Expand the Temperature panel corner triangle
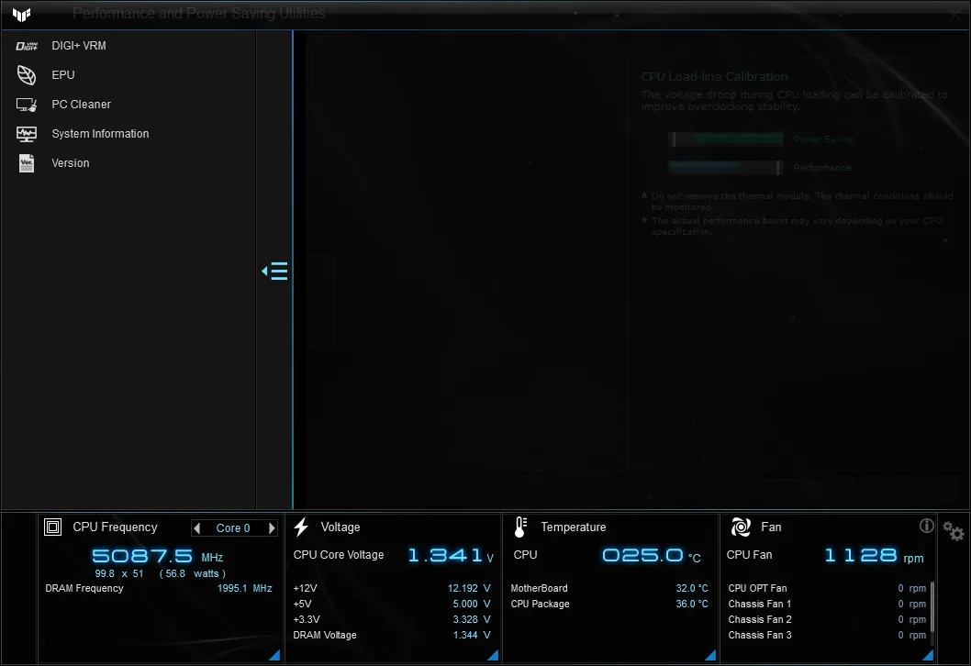 click(x=710, y=655)
